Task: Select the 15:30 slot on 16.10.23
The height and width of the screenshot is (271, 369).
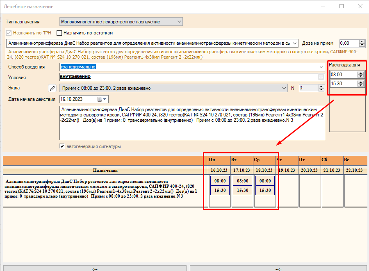Action: coord(220,190)
